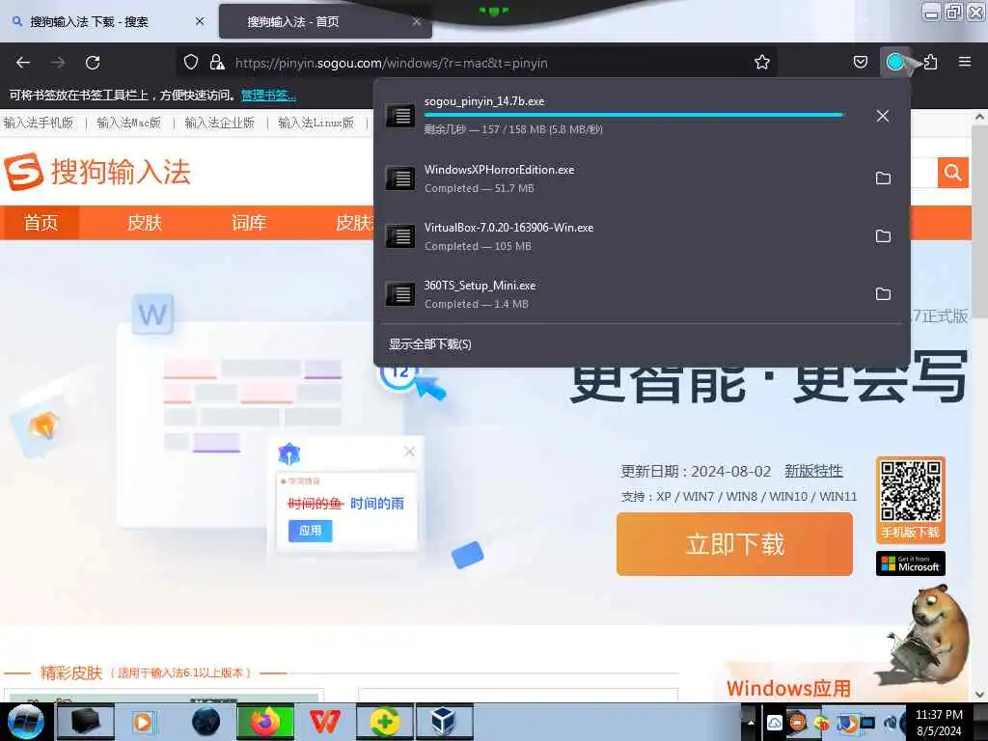Open the green plus app in taskbar
988x741 pixels.
tap(384, 722)
